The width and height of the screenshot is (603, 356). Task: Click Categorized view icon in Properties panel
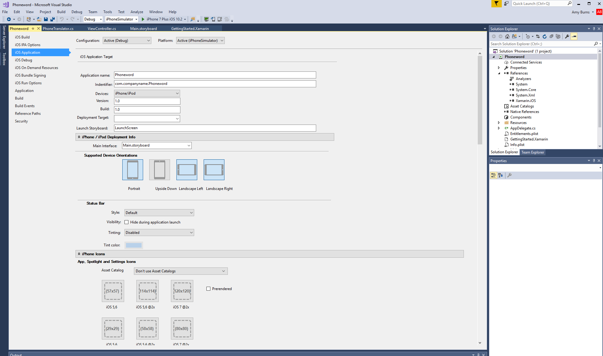[x=494, y=175]
